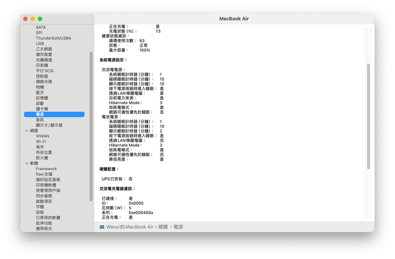Select 防火牆 under 網路
This screenshot has width=395, height=259.
click(x=42, y=158)
